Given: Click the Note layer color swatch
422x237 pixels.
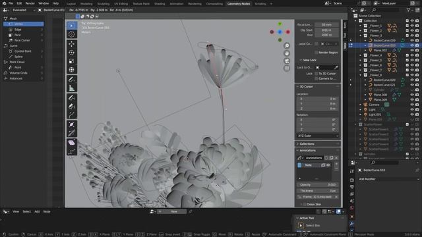Looking at the screenshot, I should pyautogui.click(x=299, y=165).
